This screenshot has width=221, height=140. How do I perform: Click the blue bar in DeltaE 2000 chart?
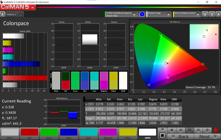[21, 64]
